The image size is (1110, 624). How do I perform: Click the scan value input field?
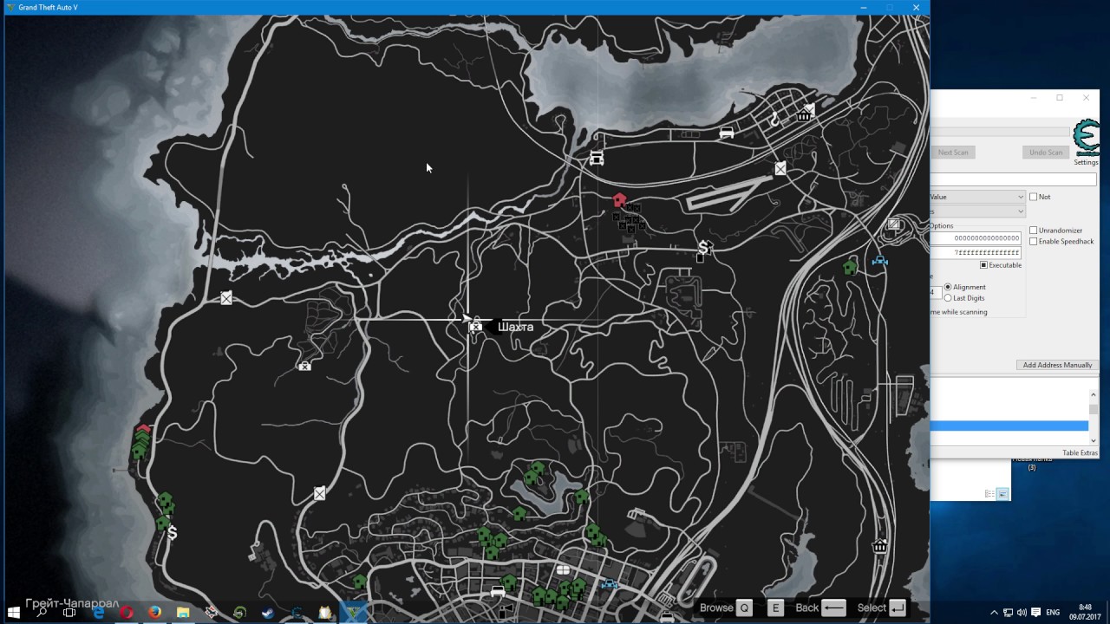pyautogui.click(x=1013, y=179)
